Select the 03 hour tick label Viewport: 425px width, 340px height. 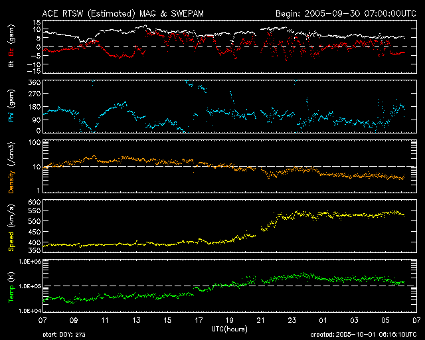point(354,321)
